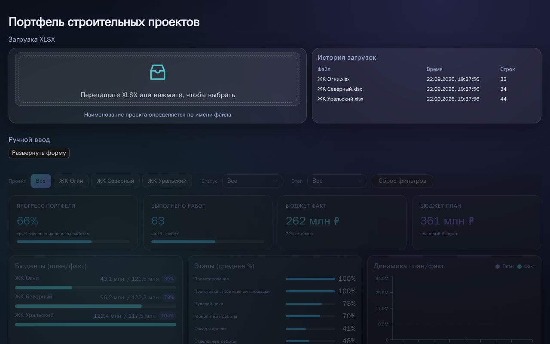The height and width of the screenshot is (344, 550).
Task: Click ЖК Огни.xlsx in upload history
Action: click(333, 79)
